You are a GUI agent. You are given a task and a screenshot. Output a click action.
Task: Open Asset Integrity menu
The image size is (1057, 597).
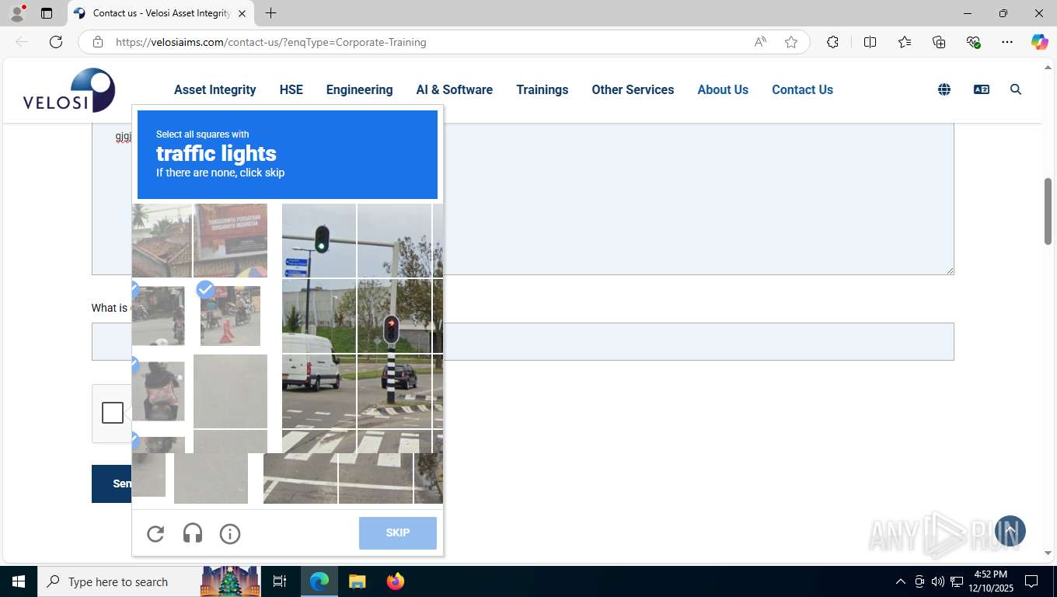point(215,89)
